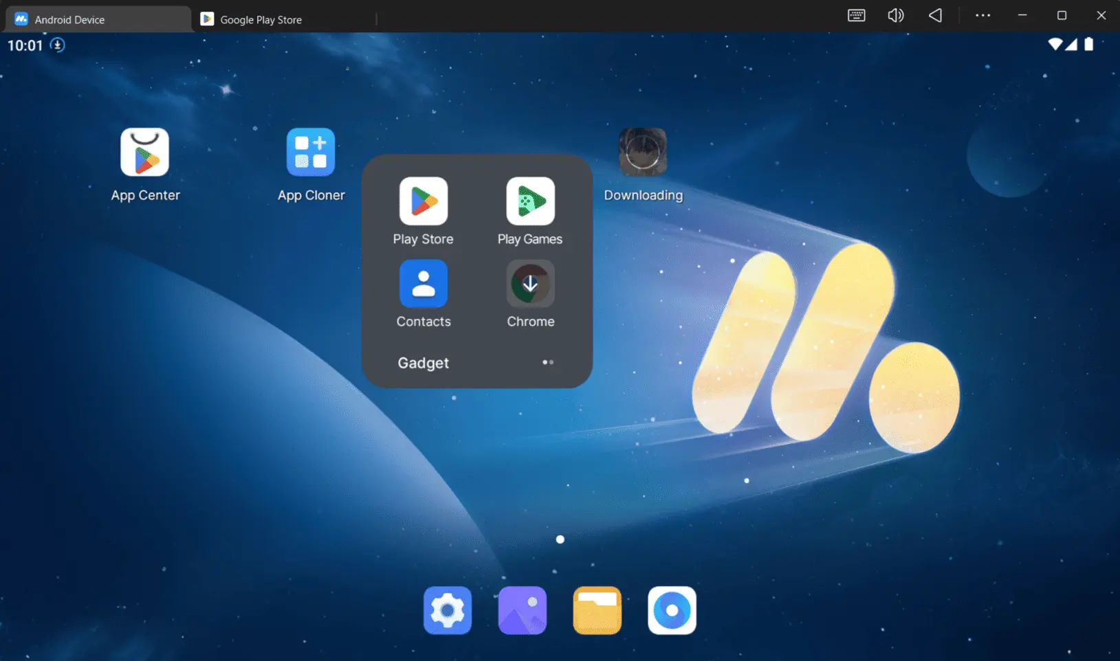Screen dimensions: 1120x661
Task: Click the download indicator in status bar
Action: [58, 45]
